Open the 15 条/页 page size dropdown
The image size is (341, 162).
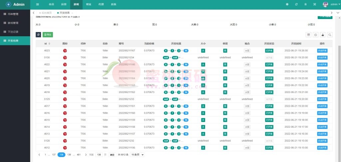point(137,155)
